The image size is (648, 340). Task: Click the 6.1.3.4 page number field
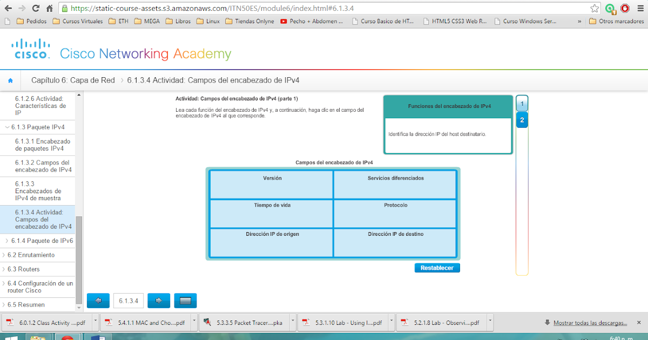tap(128, 301)
